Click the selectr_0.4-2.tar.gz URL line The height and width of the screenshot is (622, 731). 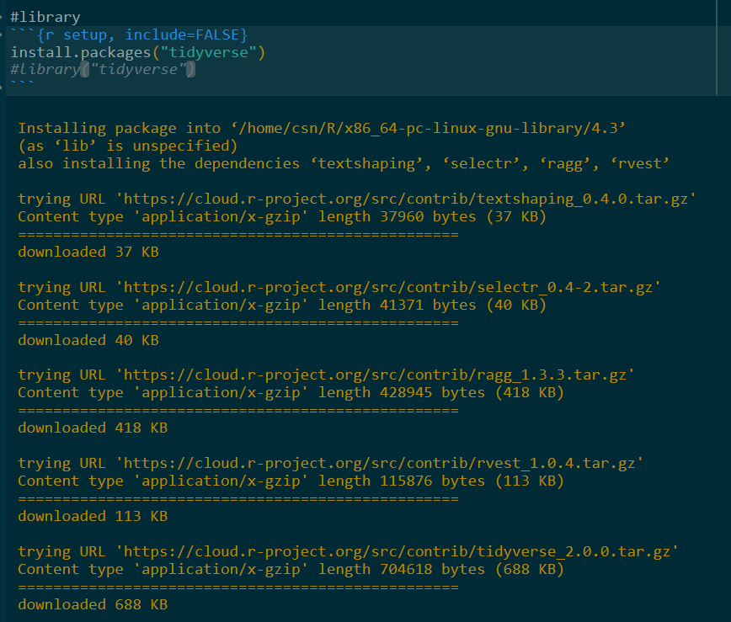(339, 288)
